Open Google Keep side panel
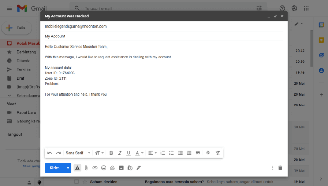Screen dimensions: 328x186 coord(321,40)
